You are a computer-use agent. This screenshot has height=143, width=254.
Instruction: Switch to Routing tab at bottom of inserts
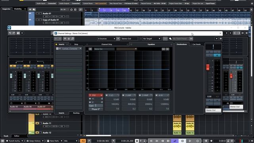click(x=76, y=113)
